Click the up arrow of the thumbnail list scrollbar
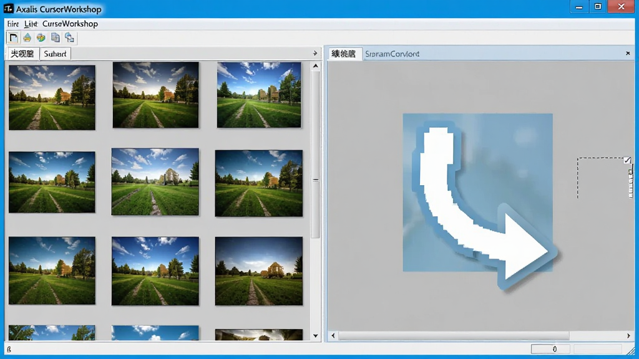The image size is (639, 359). click(x=315, y=65)
